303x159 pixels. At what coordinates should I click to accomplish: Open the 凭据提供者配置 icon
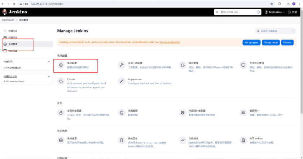(x=183, y=112)
